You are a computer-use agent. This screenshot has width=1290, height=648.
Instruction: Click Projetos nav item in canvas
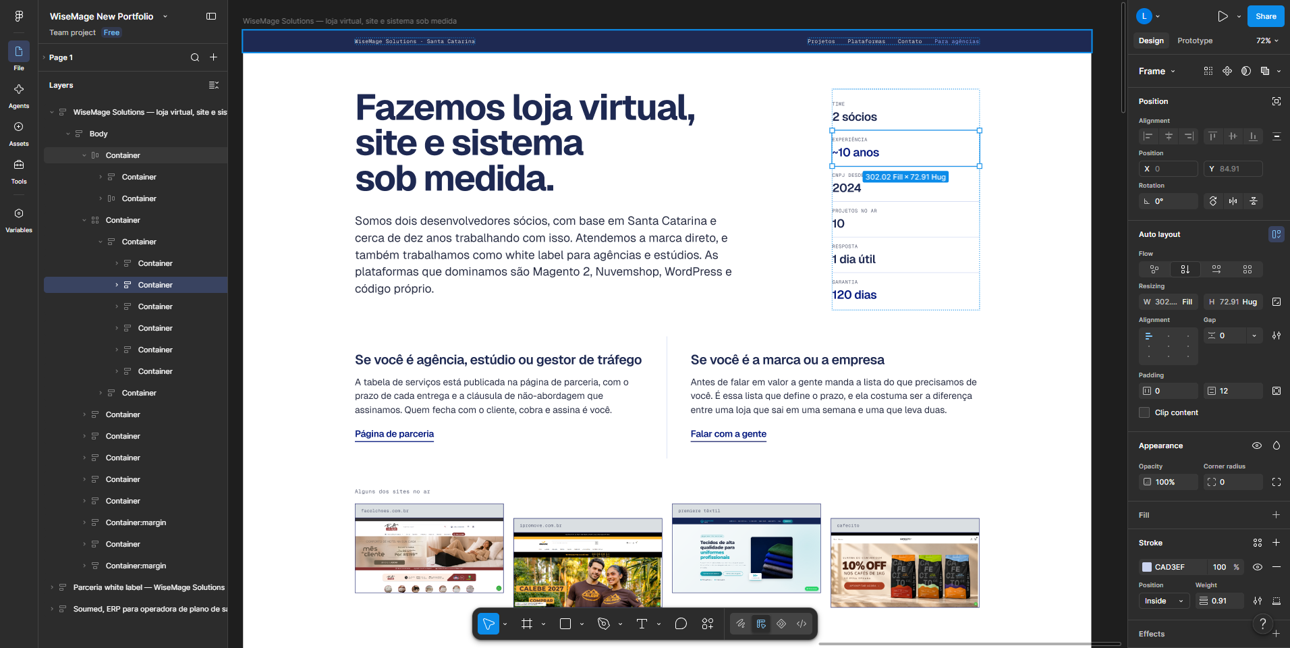pos(821,41)
